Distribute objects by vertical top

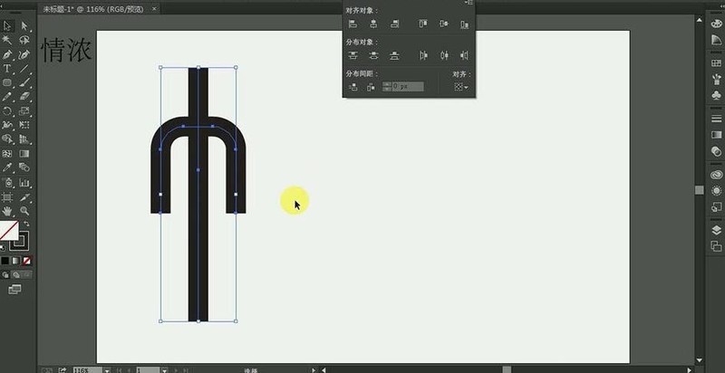pos(353,56)
